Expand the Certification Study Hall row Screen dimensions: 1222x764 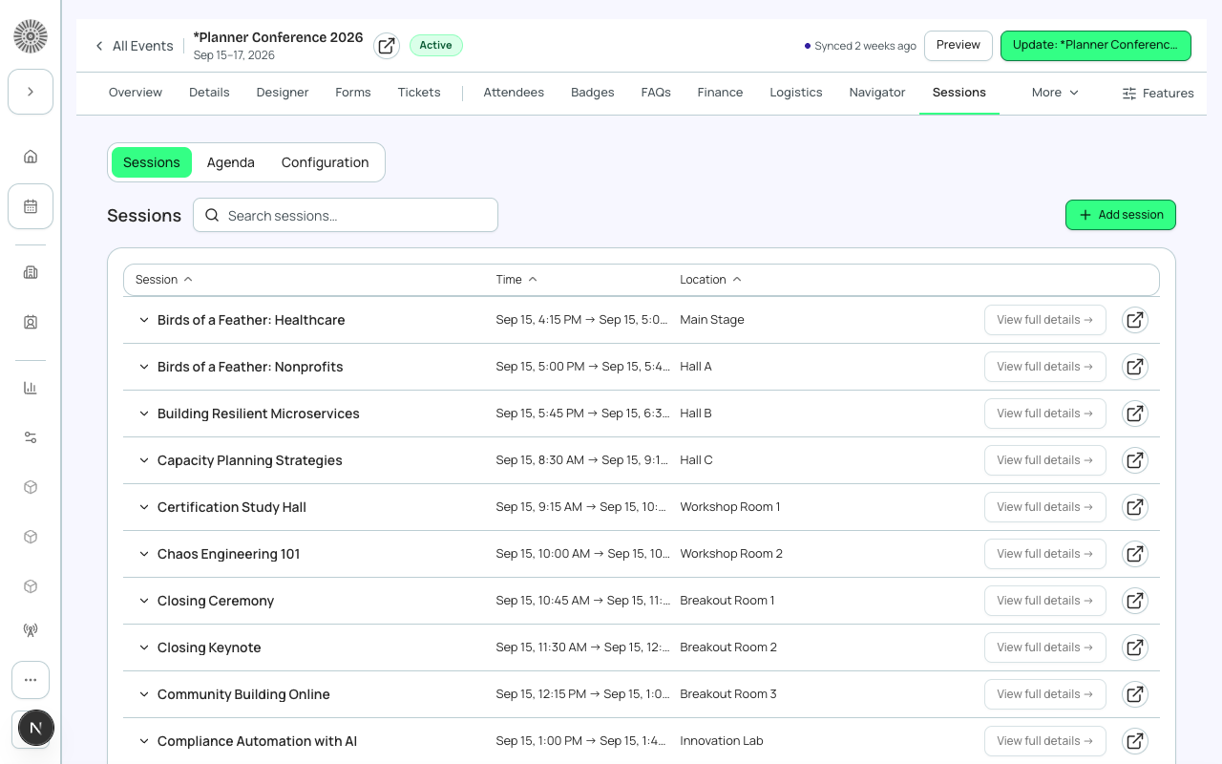pos(144,507)
